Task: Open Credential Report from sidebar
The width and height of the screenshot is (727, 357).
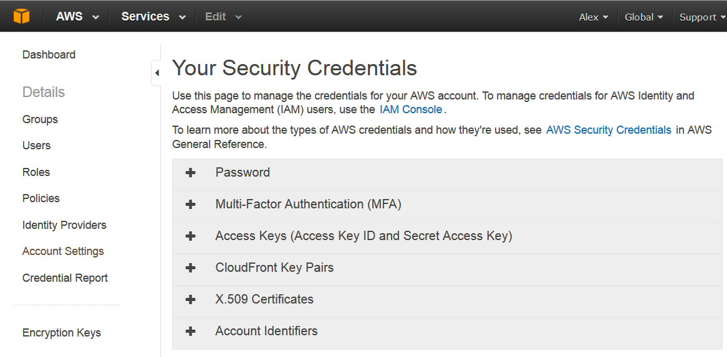Action: pyautogui.click(x=65, y=278)
